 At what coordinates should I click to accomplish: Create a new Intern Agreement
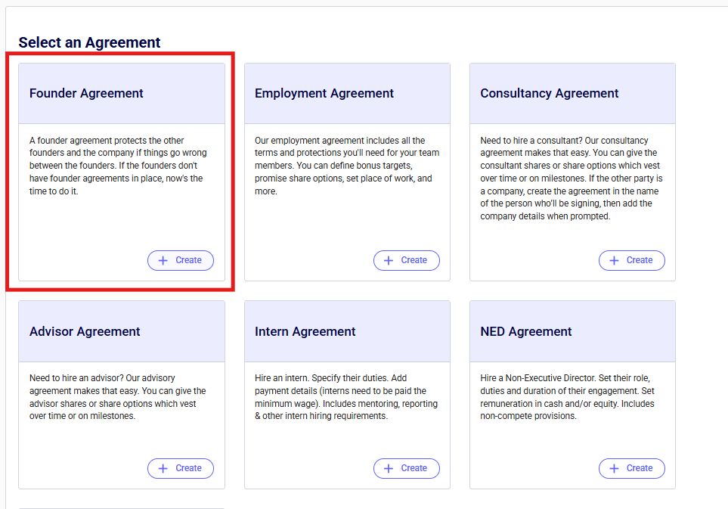coord(406,468)
